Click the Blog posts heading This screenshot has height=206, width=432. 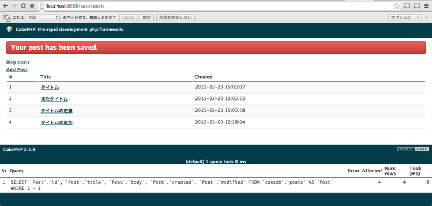pos(18,62)
